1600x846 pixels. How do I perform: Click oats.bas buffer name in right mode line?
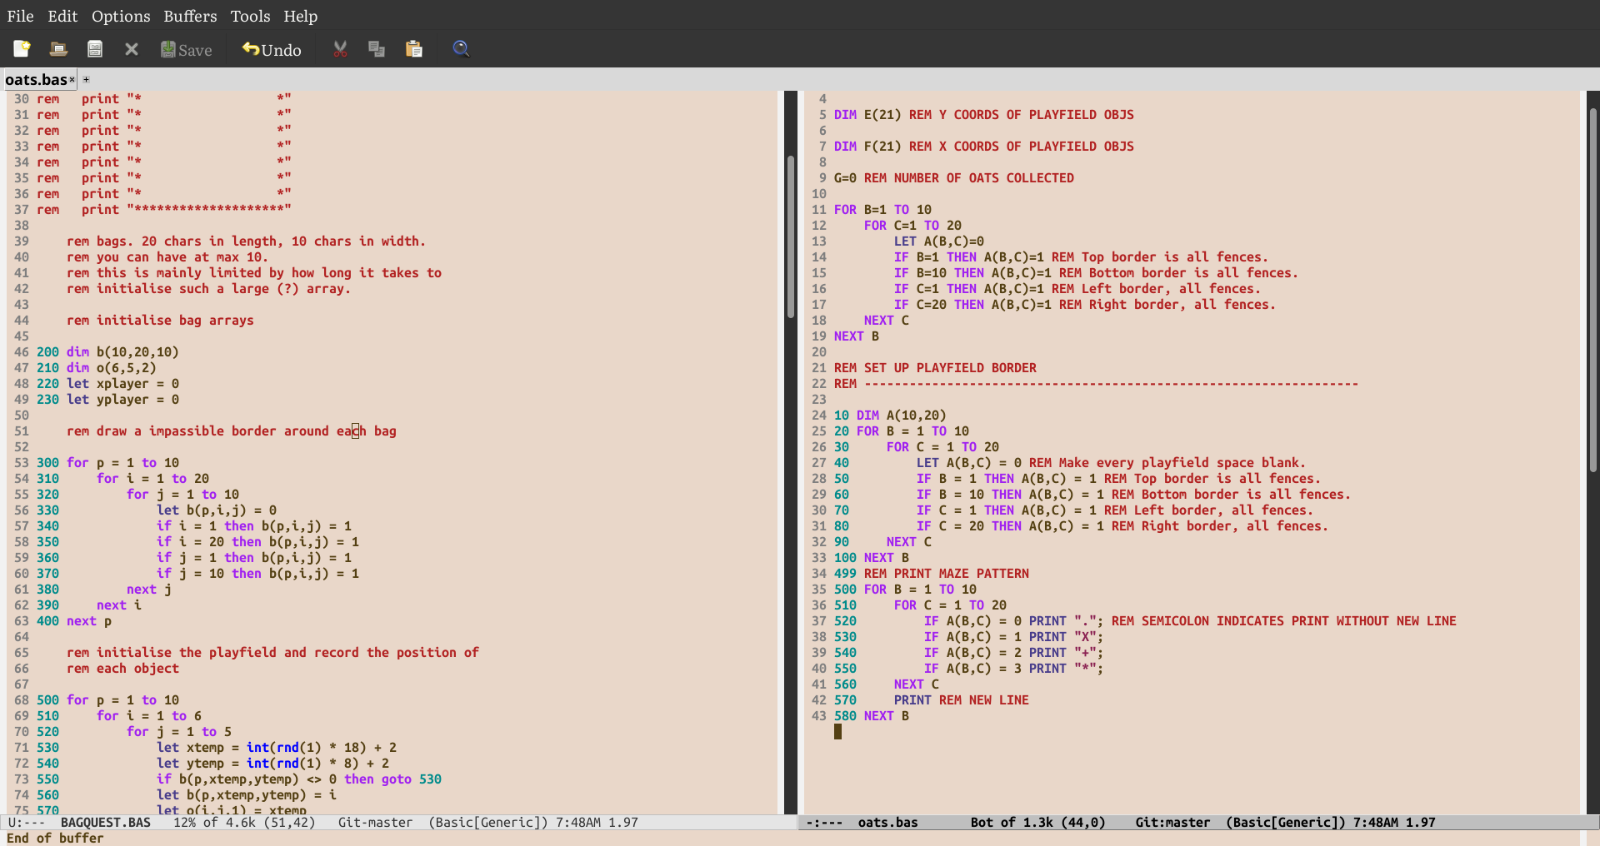pos(887,823)
